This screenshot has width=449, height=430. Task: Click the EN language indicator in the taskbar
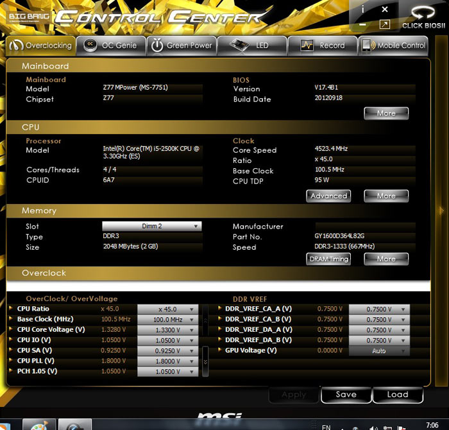pyautogui.click(x=326, y=427)
